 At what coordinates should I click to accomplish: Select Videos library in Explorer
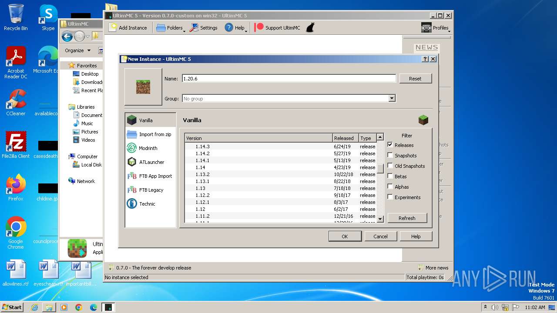coord(84,140)
